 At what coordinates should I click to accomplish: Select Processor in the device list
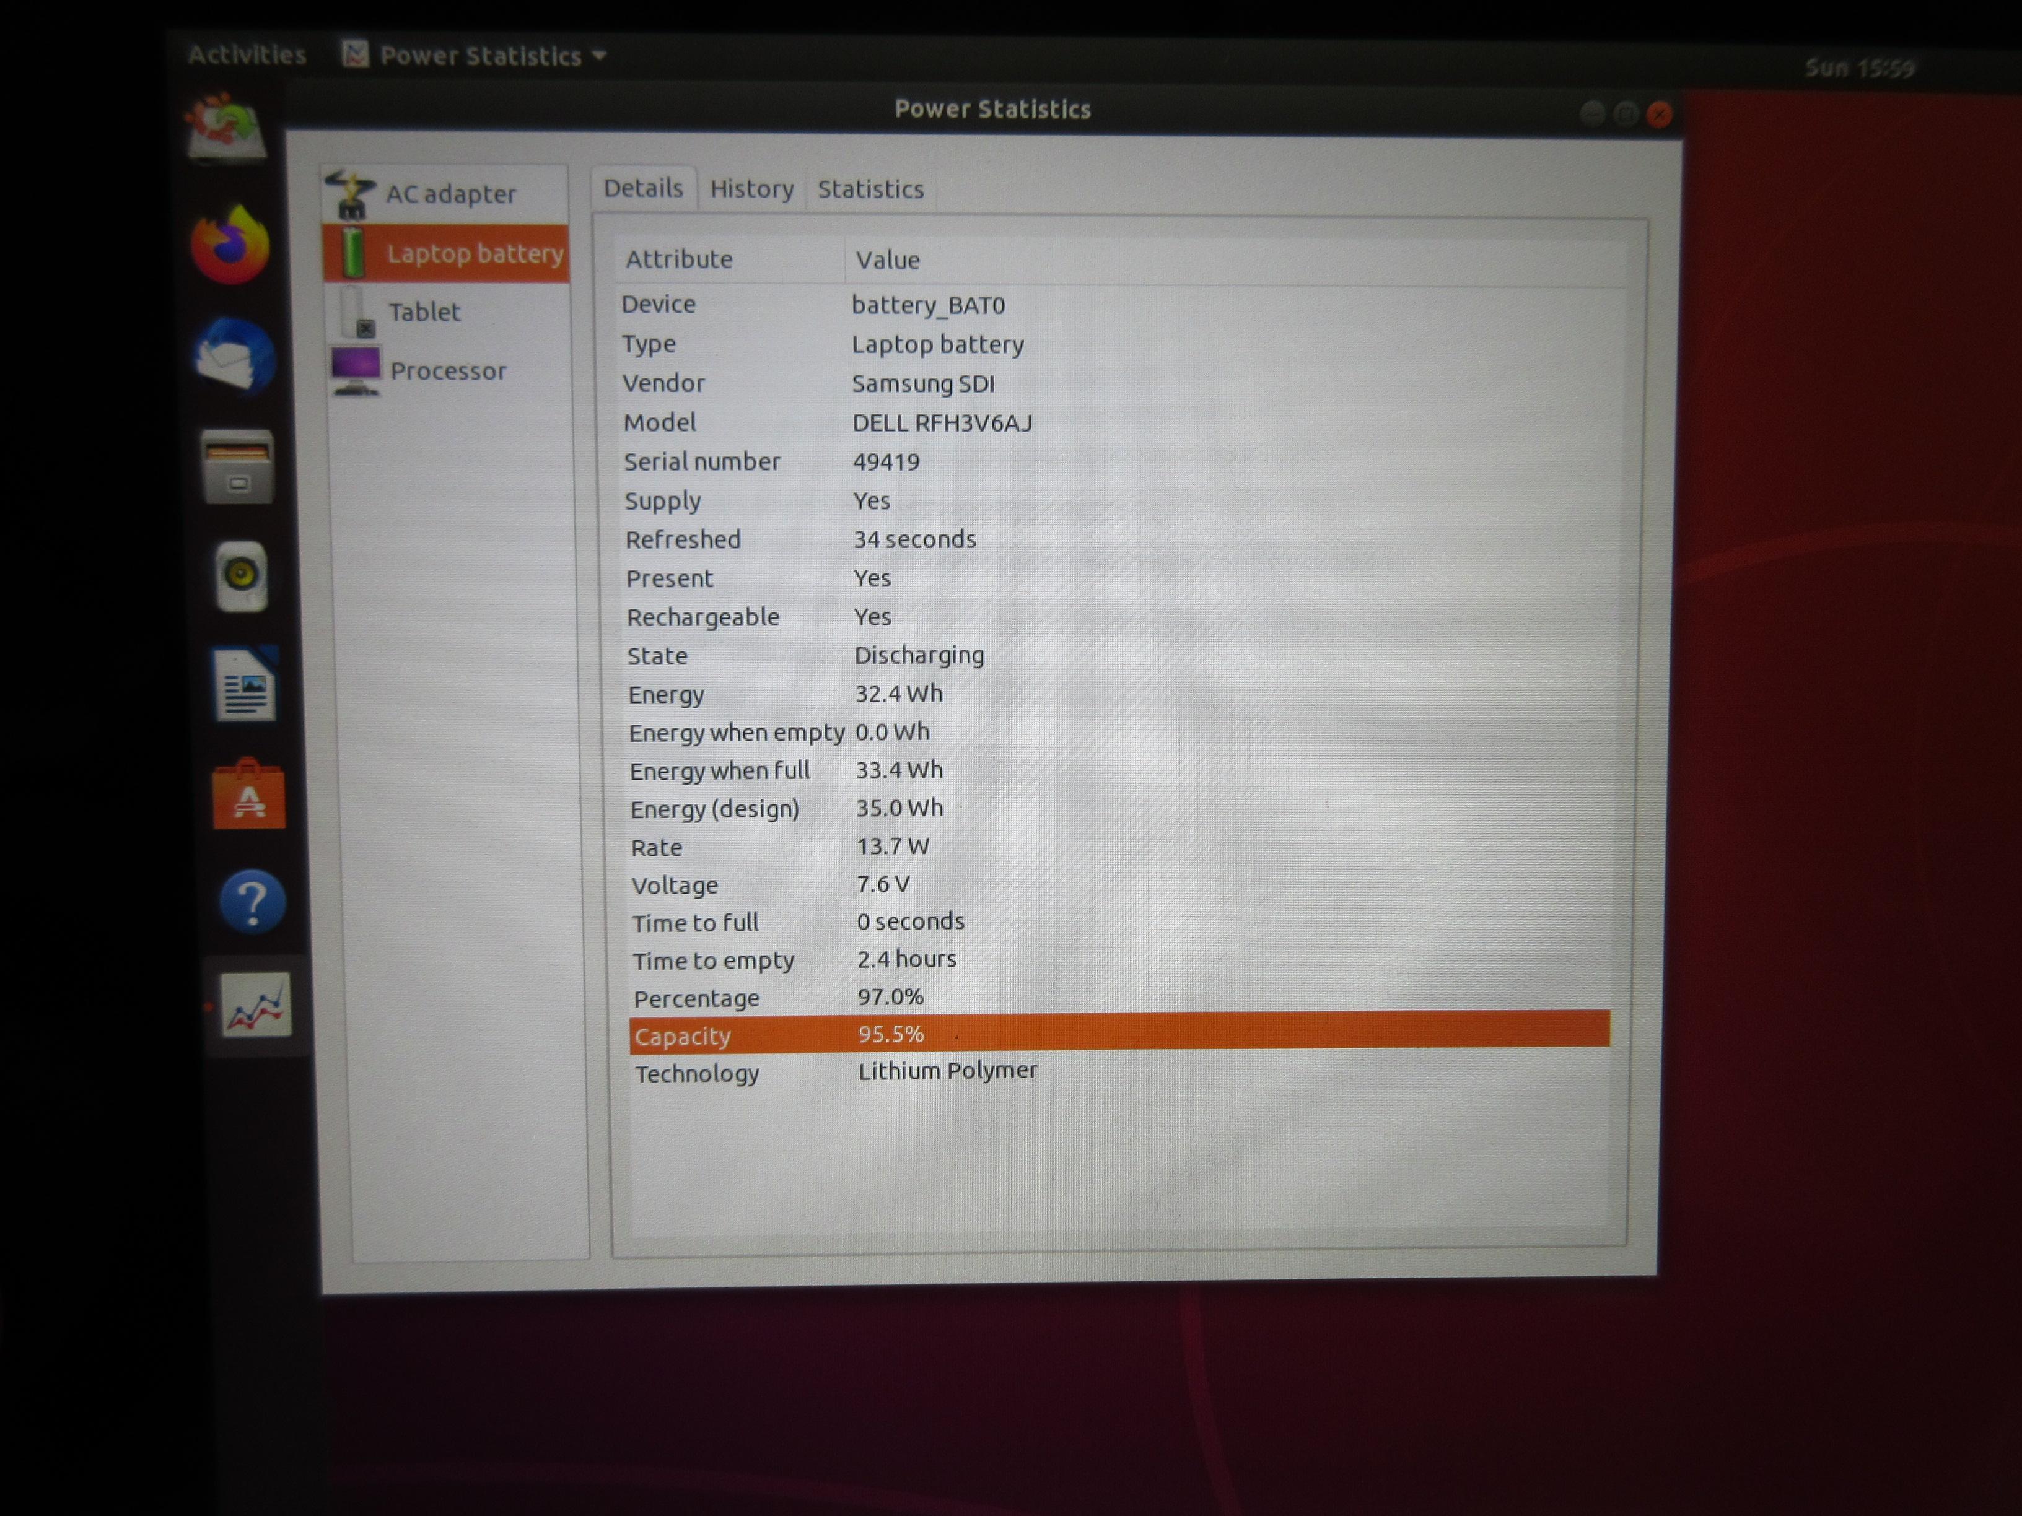448,370
